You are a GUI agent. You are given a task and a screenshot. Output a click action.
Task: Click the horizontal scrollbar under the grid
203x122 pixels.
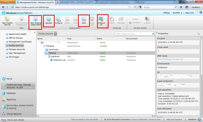[x=96, y=116]
